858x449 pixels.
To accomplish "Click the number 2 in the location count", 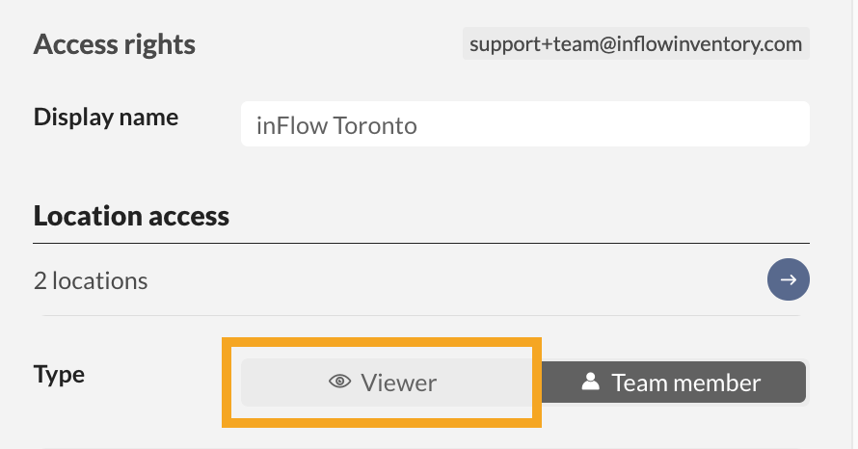I will (x=40, y=280).
